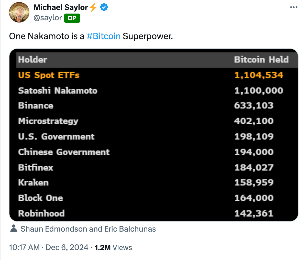Click the Holder column header
The height and width of the screenshot is (260, 308).
coord(33,60)
